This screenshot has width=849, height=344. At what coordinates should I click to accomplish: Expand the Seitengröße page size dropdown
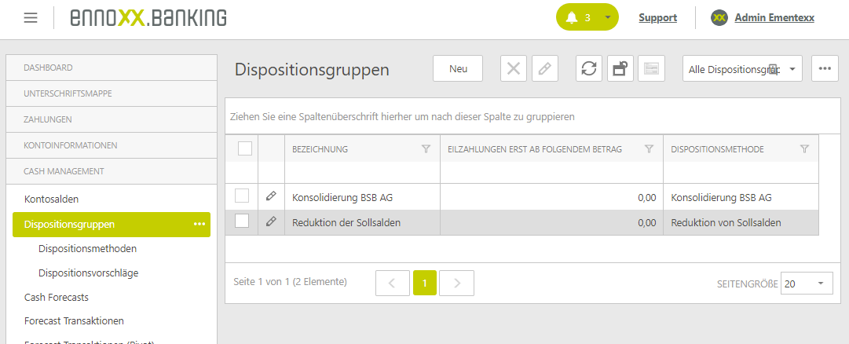coord(807,284)
